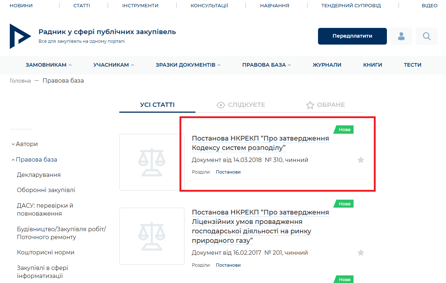Switch to the Обране tab
Image resolution: width=446 pixels, height=283 pixels.
(x=325, y=105)
